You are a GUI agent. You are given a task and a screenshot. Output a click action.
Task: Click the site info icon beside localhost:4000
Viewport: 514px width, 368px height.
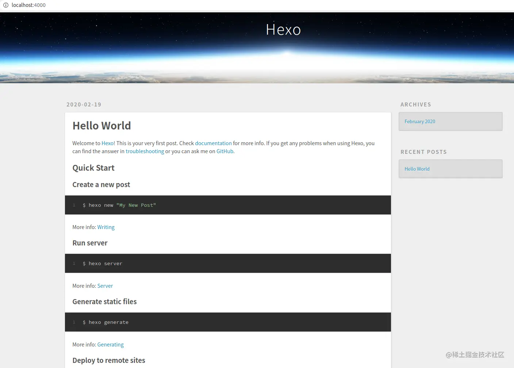point(6,5)
